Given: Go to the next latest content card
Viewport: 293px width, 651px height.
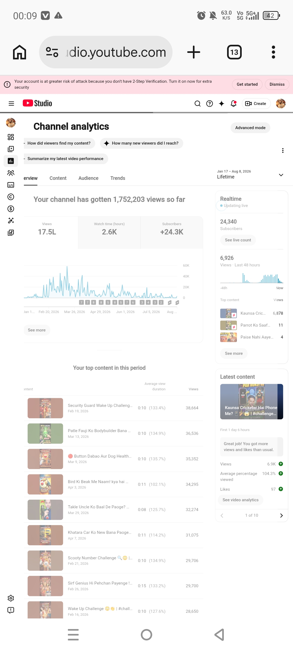Looking at the screenshot, I should (x=281, y=515).
